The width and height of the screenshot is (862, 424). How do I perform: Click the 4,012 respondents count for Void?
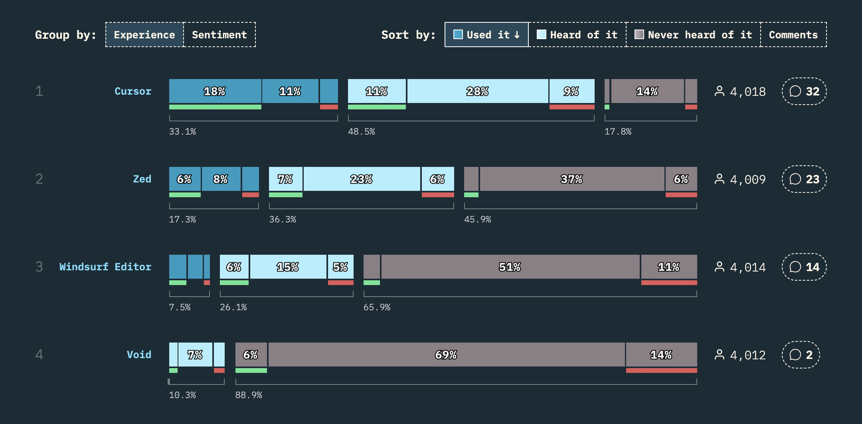(748, 355)
